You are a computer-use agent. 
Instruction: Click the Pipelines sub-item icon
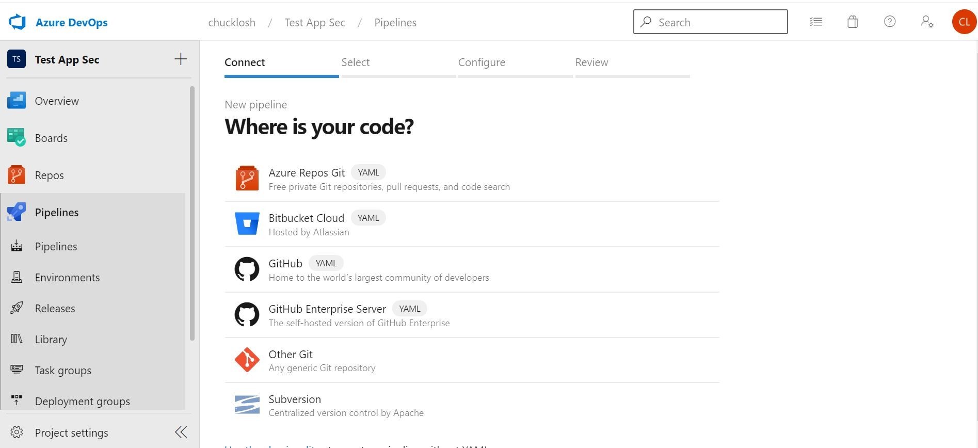(17, 246)
